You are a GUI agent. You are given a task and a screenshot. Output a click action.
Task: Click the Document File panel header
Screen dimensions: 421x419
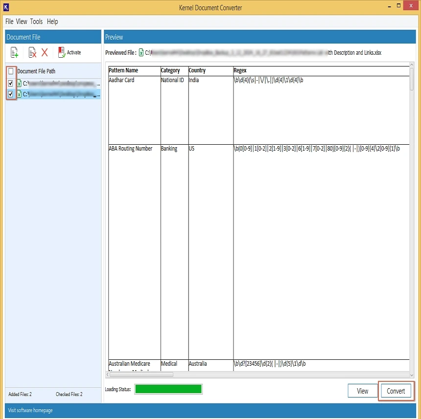pyautogui.click(x=53, y=37)
